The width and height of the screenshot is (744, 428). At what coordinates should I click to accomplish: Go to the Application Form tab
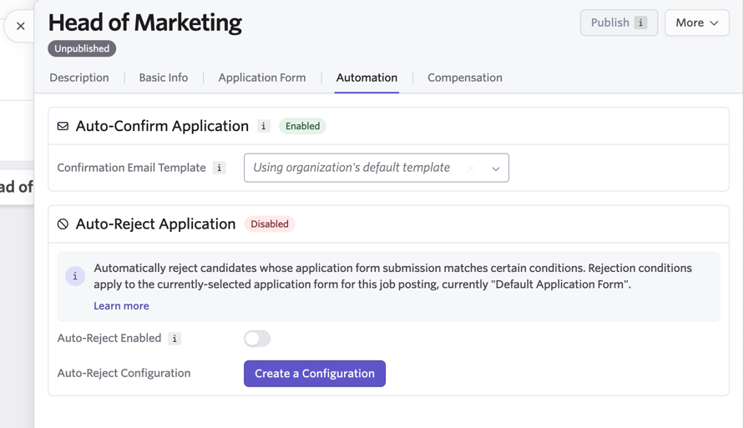262,78
